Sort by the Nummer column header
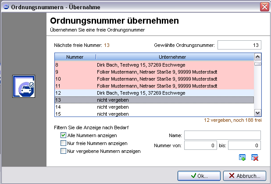271x184 pixels. tap(75, 57)
